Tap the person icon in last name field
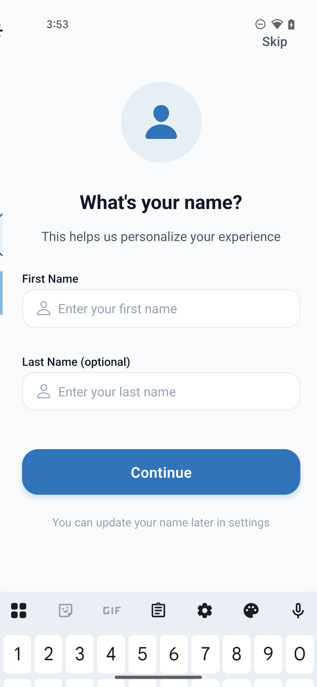This screenshot has width=317, height=687. pos(44,392)
